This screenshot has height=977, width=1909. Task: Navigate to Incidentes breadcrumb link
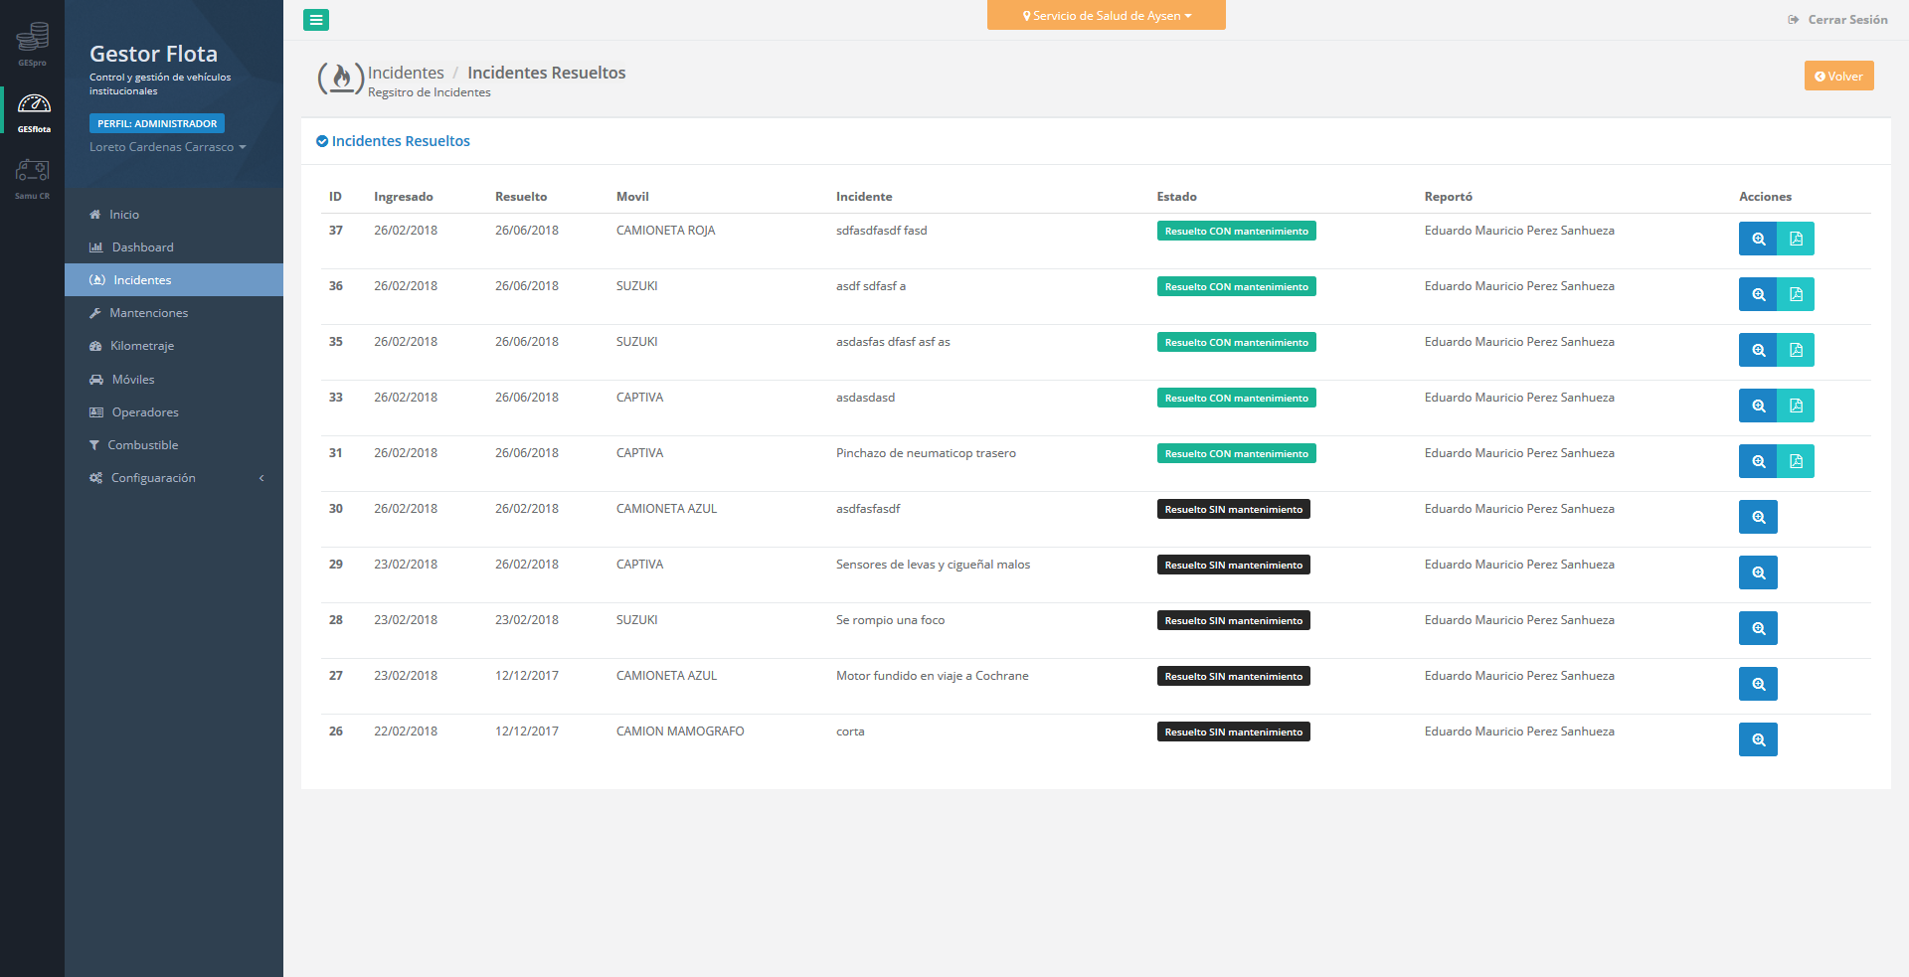pyautogui.click(x=406, y=73)
